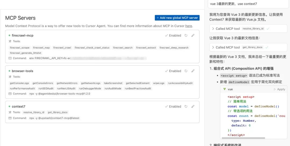Click firecrawl-mcp green status dot

coord(9,35)
